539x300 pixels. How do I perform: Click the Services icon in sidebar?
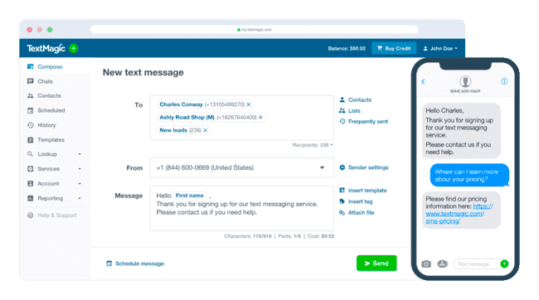30,169
